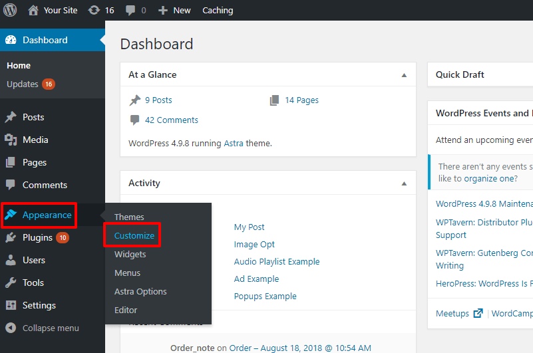Open the Settings menu label
533x353 pixels.
39,305
